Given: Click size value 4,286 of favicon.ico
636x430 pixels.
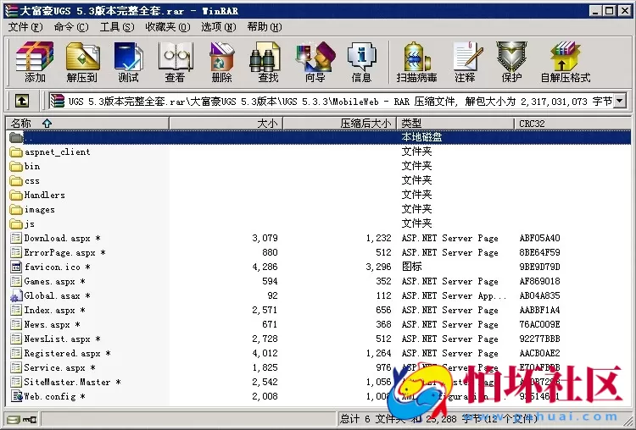Looking at the screenshot, I should click(265, 267).
